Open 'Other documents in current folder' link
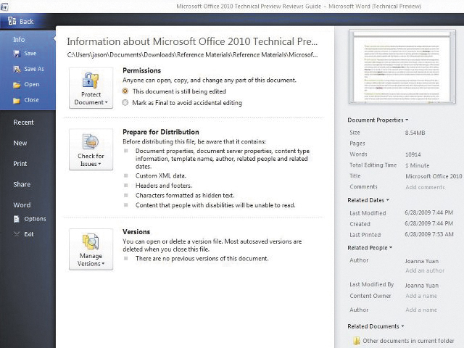The image size is (464, 348). pos(408,341)
